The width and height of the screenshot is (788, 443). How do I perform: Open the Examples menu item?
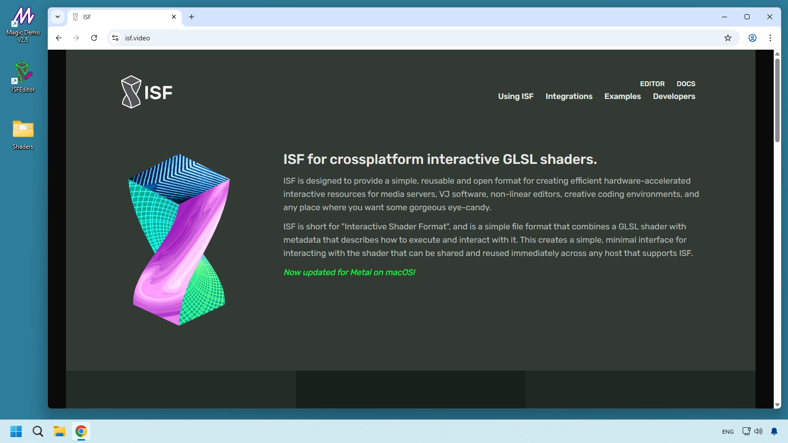tap(623, 96)
